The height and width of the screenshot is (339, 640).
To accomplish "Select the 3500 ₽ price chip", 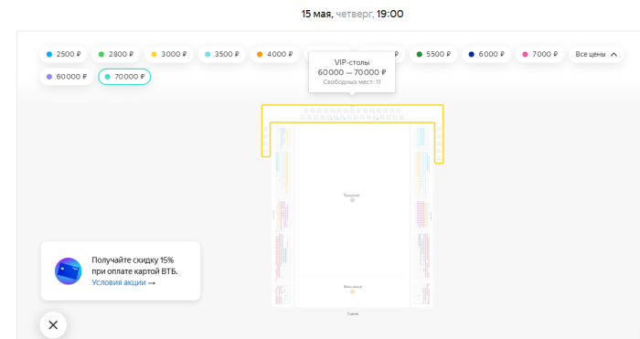I will tap(222, 54).
